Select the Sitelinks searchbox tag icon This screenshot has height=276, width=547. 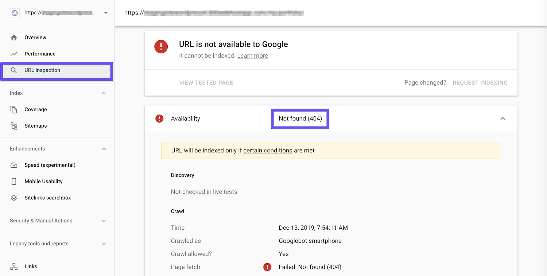click(x=13, y=198)
